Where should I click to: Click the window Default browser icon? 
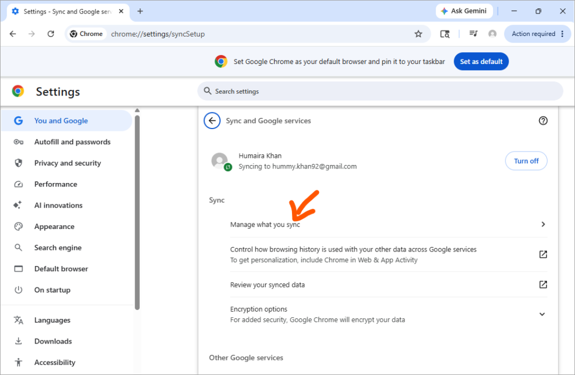(19, 269)
